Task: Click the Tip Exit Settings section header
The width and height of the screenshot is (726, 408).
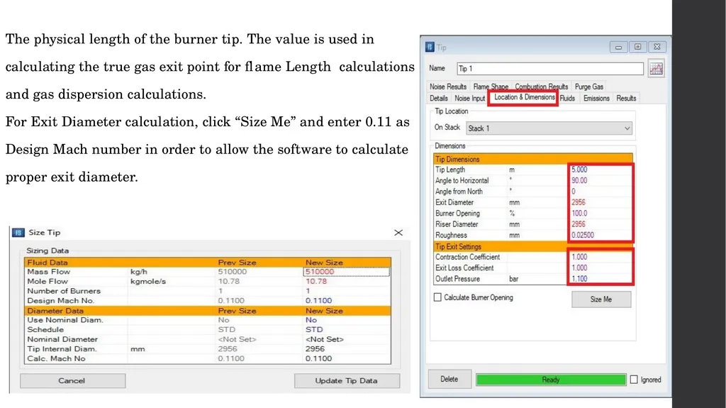Action: click(533, 247)
